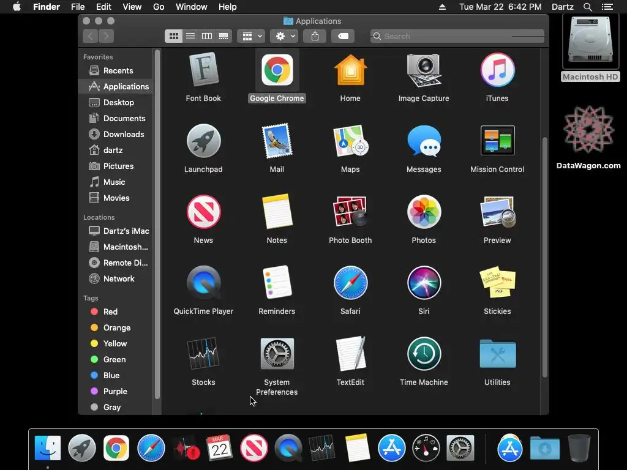The image size is (627, 470).
Task: Filter by the Green tag
Action: 116,360
